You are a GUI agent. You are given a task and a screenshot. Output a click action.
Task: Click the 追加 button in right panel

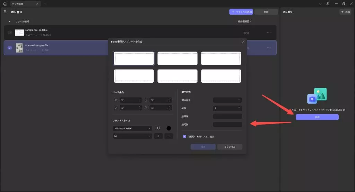point(346,12)
